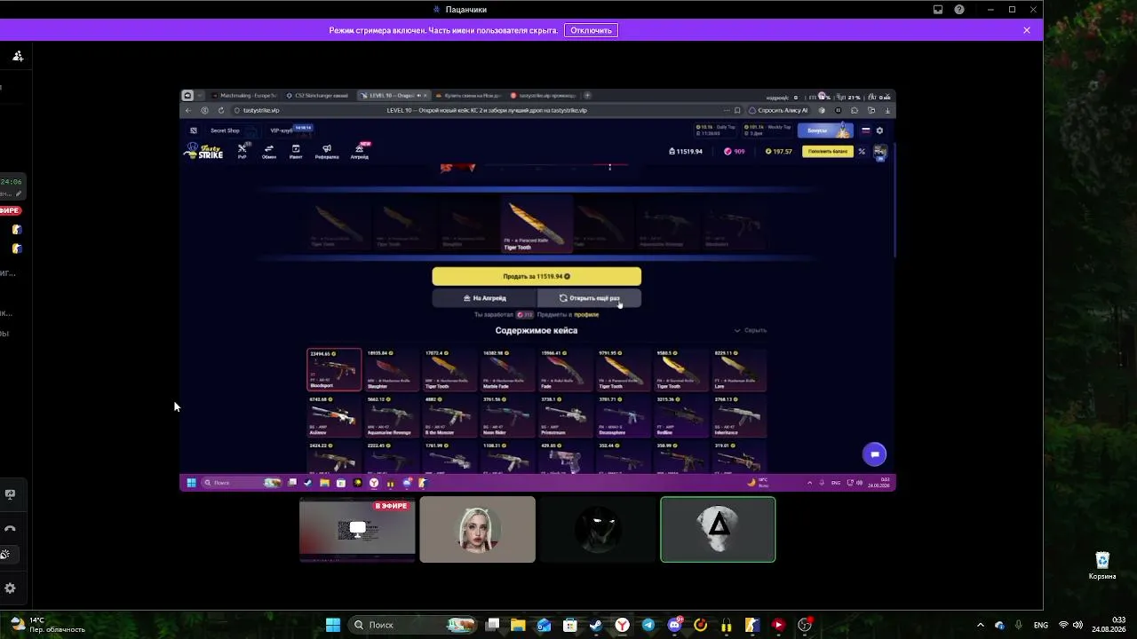This screenshot has width=1137, height=639.
Task: Select the live stream thumbnail
Action: pyautogui.click(x=357, y=530)
